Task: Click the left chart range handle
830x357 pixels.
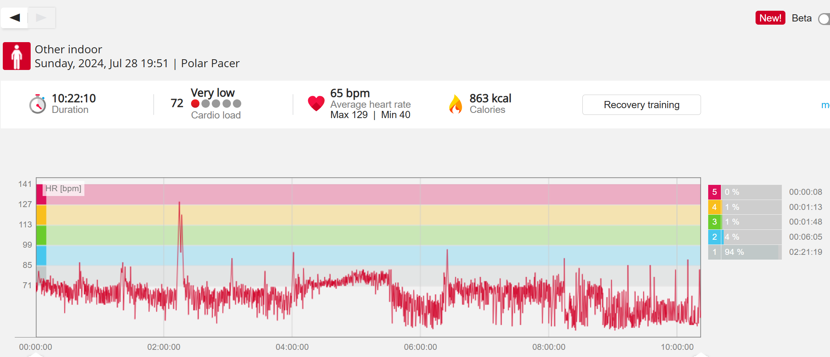Action: tap(36, 355)
